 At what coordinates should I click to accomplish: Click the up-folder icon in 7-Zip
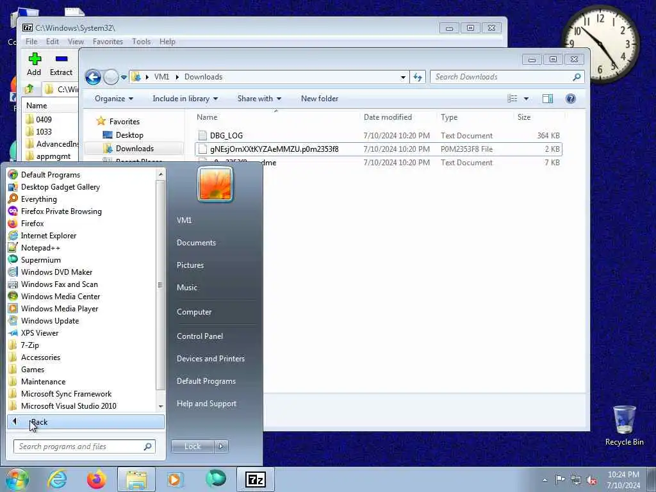[29, 89]
